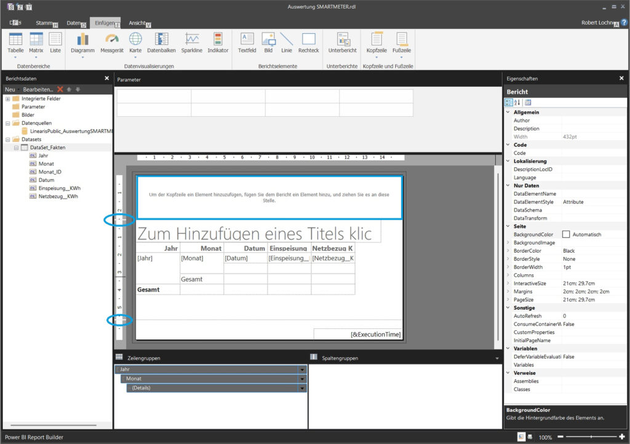Add an Indikator to the report
The image size is (630, 444).
click(x=218, y=42)
